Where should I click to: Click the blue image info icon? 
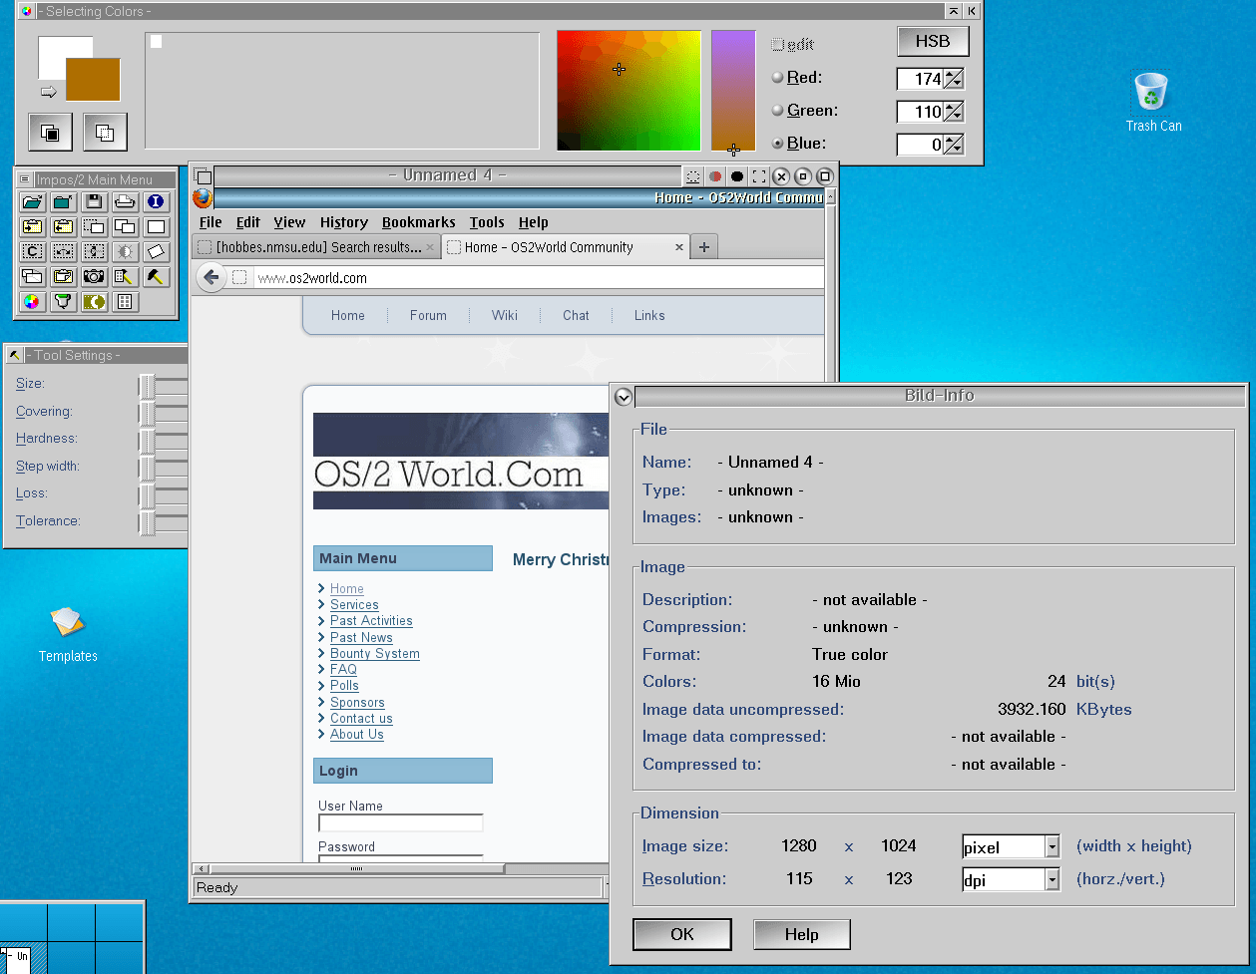156,202
